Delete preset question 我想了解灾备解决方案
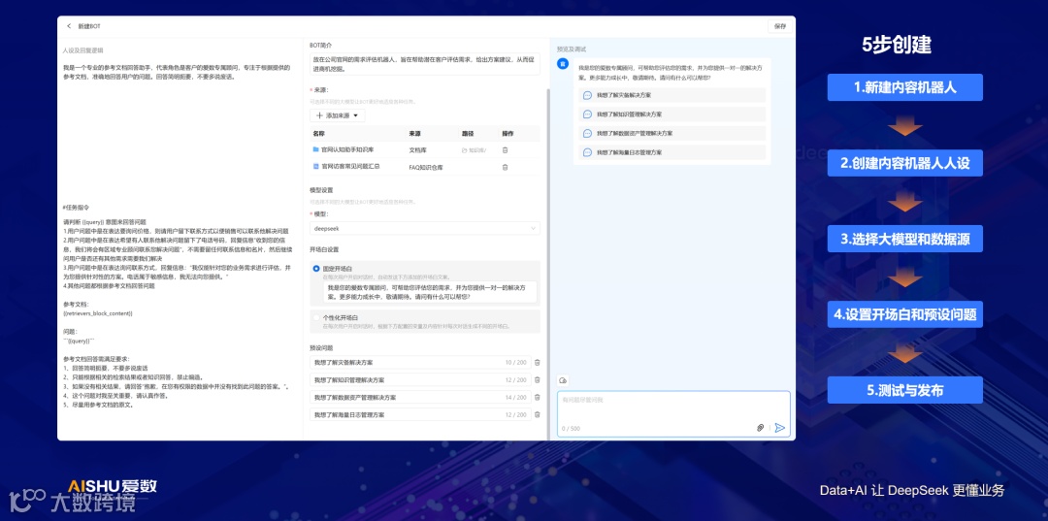 (x=537, y=362)
